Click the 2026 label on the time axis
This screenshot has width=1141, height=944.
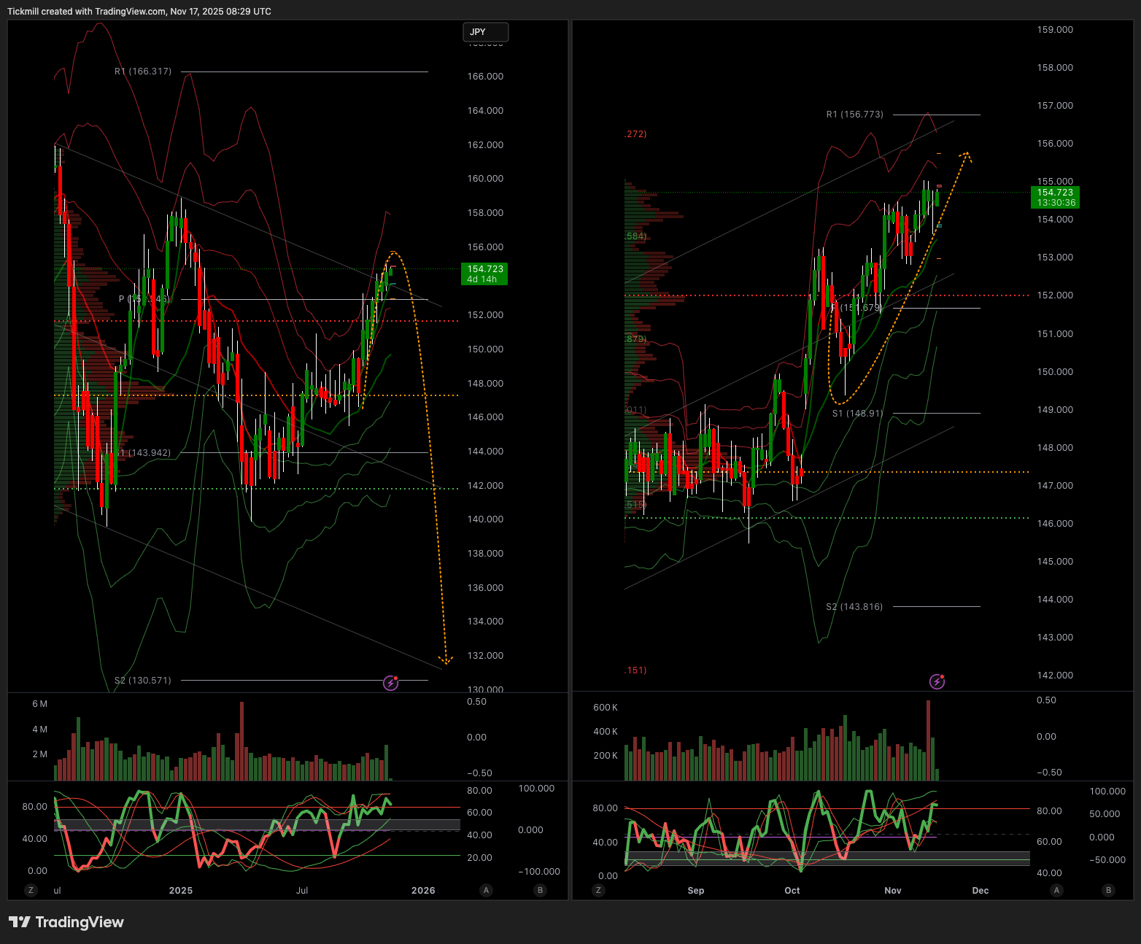(423, 890)
